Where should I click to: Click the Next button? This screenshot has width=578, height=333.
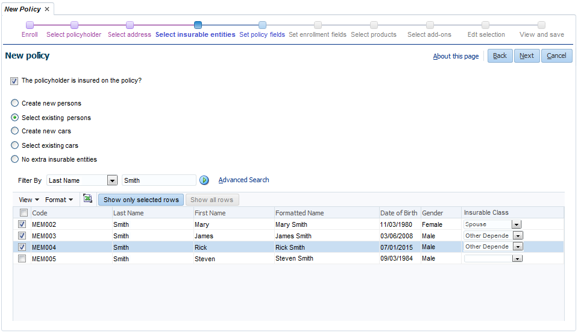point(527,55)
